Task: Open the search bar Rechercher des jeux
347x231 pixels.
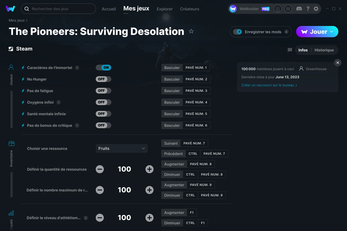Action: (58, 9)
